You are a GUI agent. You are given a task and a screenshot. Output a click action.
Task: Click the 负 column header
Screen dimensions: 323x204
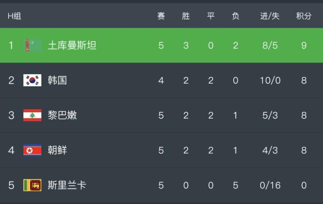point(235,16)
